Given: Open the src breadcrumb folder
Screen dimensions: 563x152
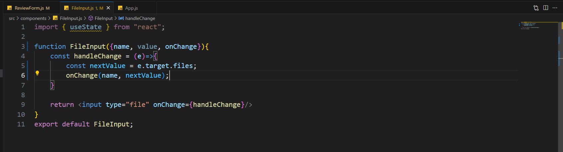Looking at the screenshot, I should (12, 18).
